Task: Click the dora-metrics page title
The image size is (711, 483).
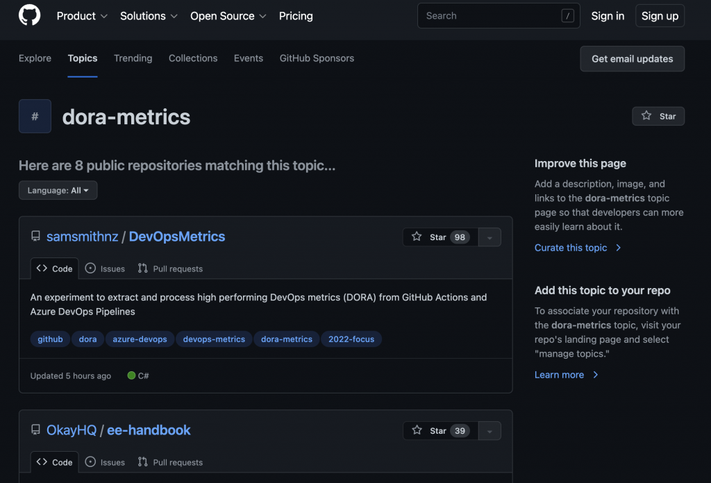Action: coord(126,117)
